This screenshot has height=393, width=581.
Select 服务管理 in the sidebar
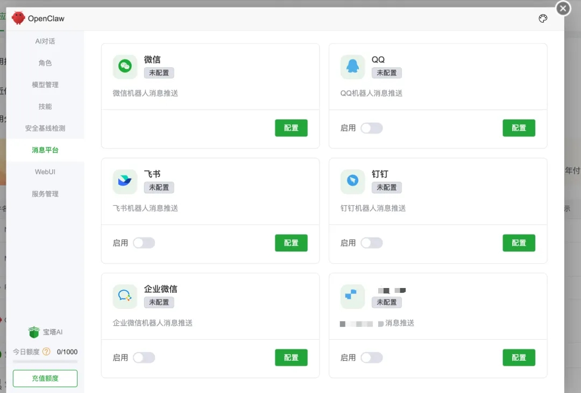[45, 194]
